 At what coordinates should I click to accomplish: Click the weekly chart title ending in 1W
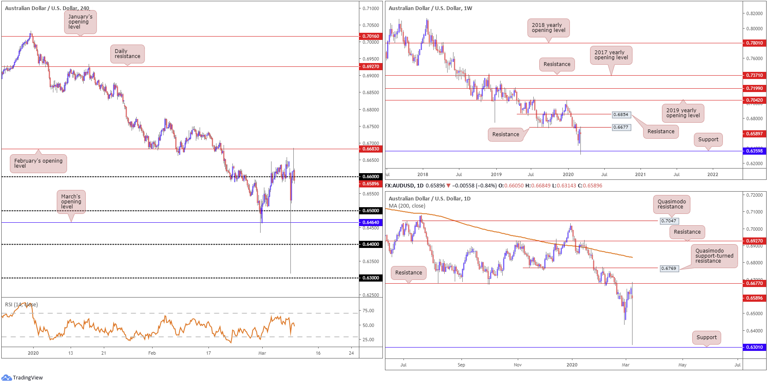click(430, 8)
